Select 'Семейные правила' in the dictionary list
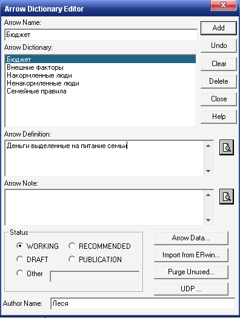Viewport: 240px width, 318px height. [x=101, y=91]
